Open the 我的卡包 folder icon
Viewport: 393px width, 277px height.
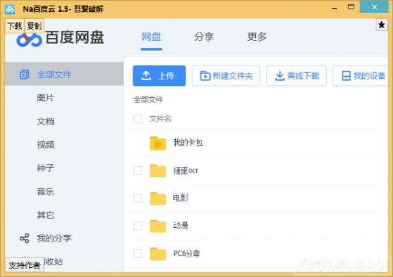[x=158, y=143]
